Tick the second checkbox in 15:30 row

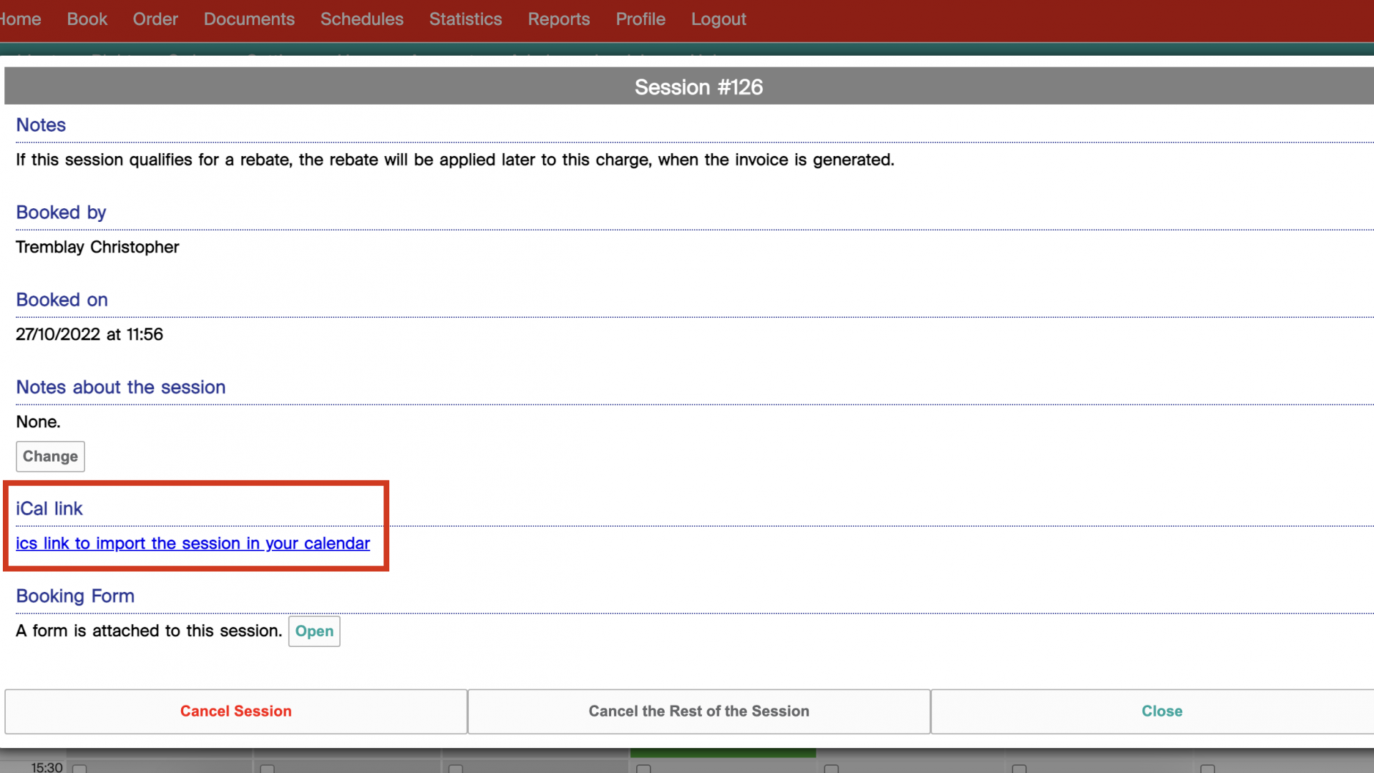[x=268, y=769]
